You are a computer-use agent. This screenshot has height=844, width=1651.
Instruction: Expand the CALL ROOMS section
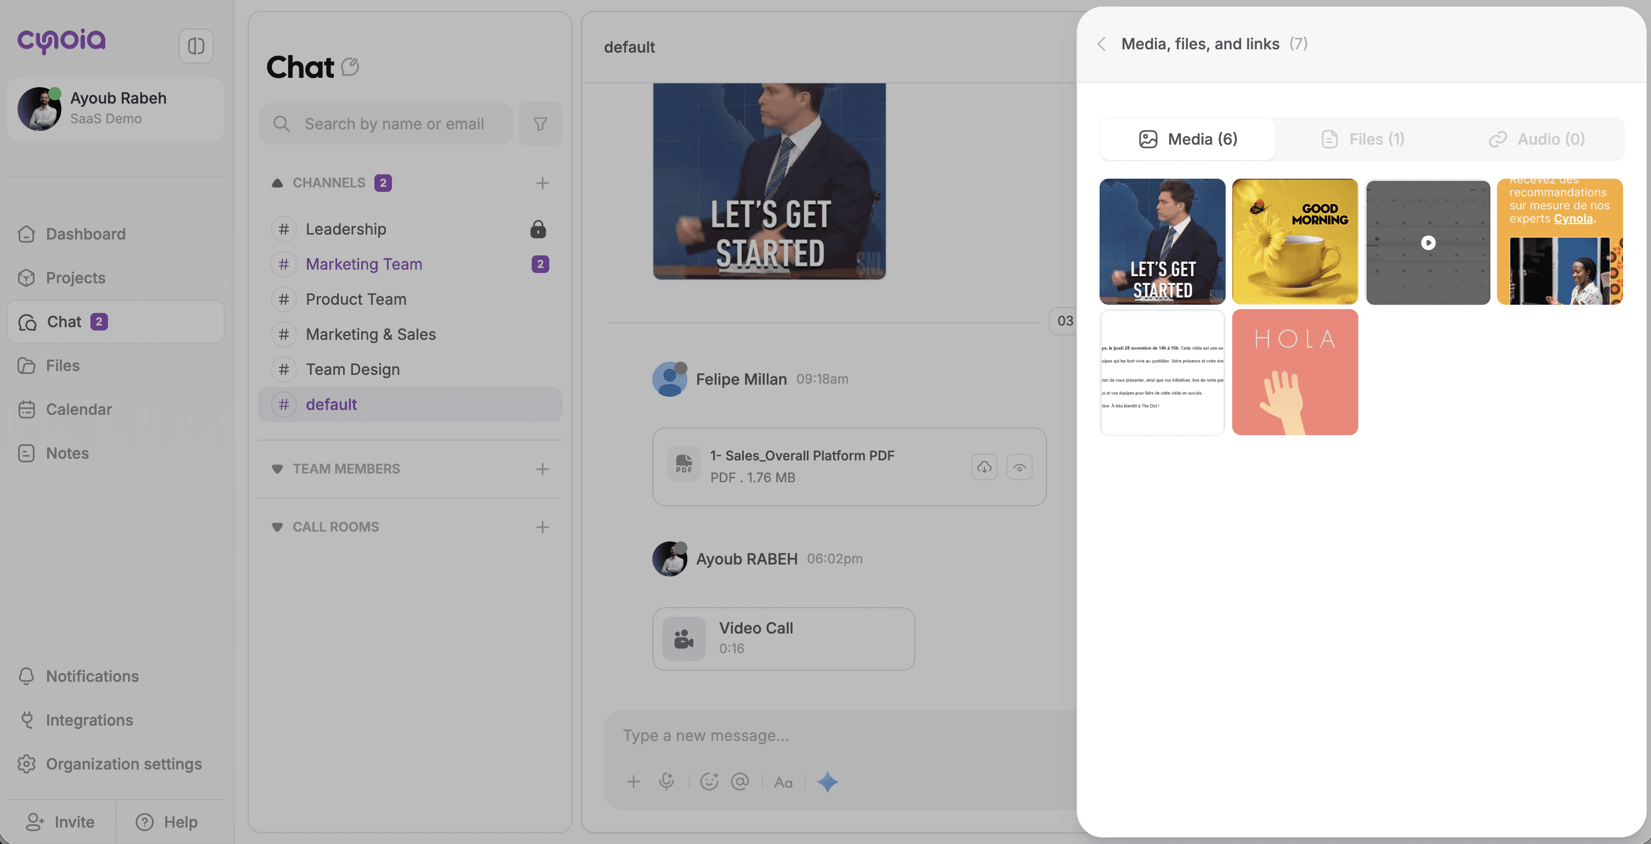[277, 527]
